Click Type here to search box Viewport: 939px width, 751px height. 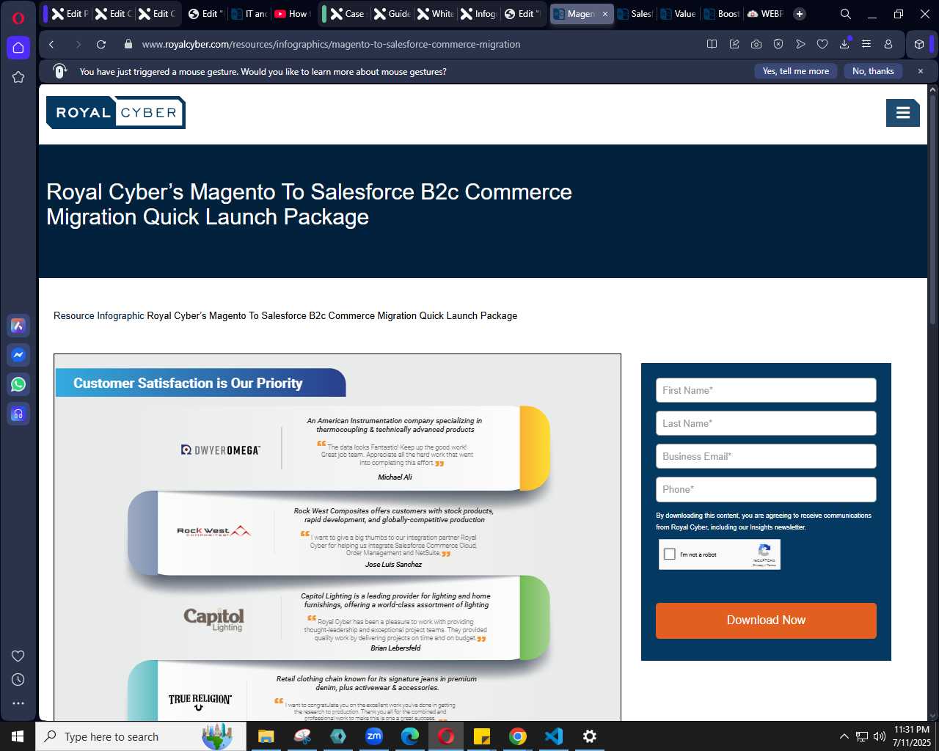pyautogui.click(x=141, y=736)
